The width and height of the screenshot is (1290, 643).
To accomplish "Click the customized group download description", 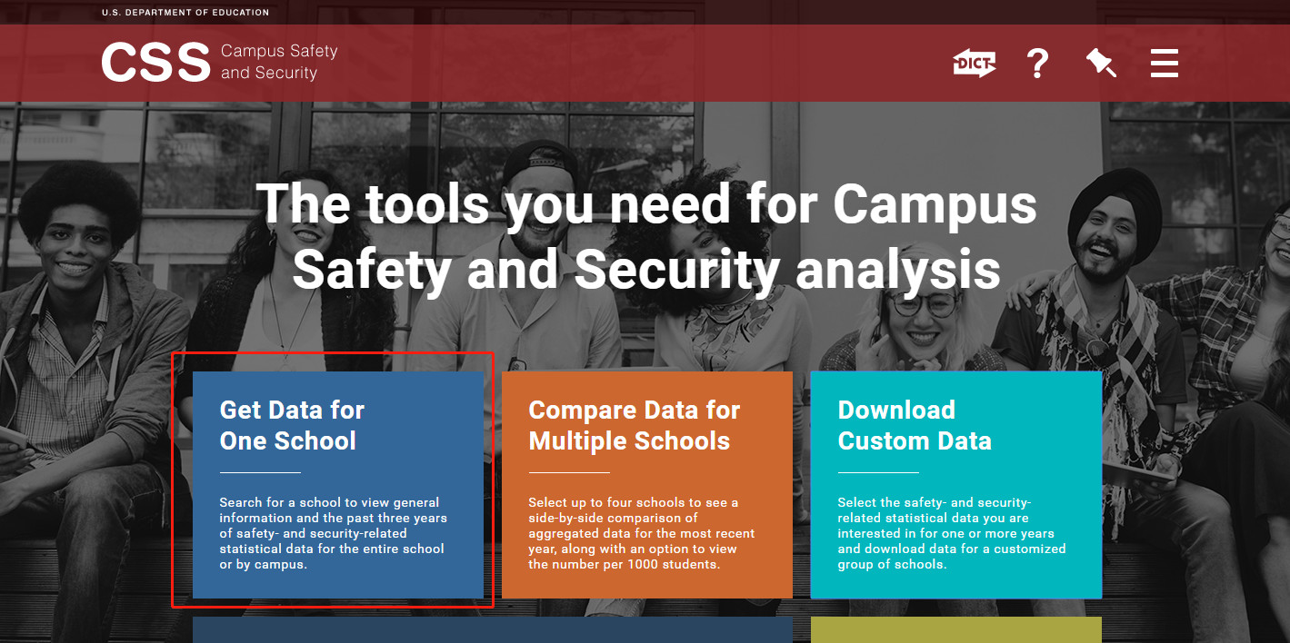I will pos(951,533).
